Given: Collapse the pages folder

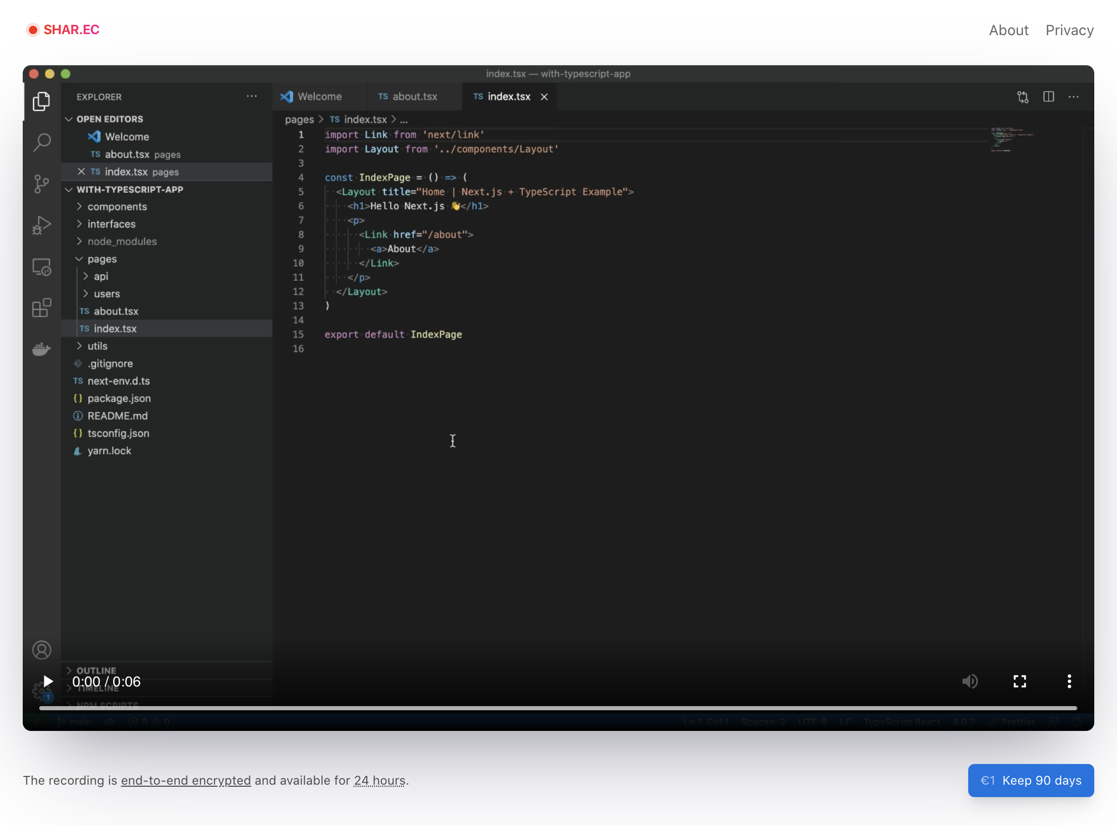Looking at the screenshot, I should [x=102, y=259].
